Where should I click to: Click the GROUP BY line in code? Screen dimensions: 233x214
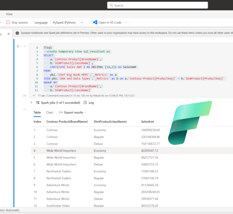pyautogui.click(x=50, y=82)
